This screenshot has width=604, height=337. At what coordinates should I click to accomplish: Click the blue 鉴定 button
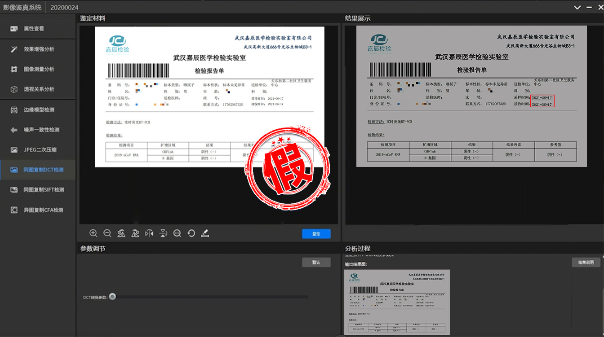point(316,234)
